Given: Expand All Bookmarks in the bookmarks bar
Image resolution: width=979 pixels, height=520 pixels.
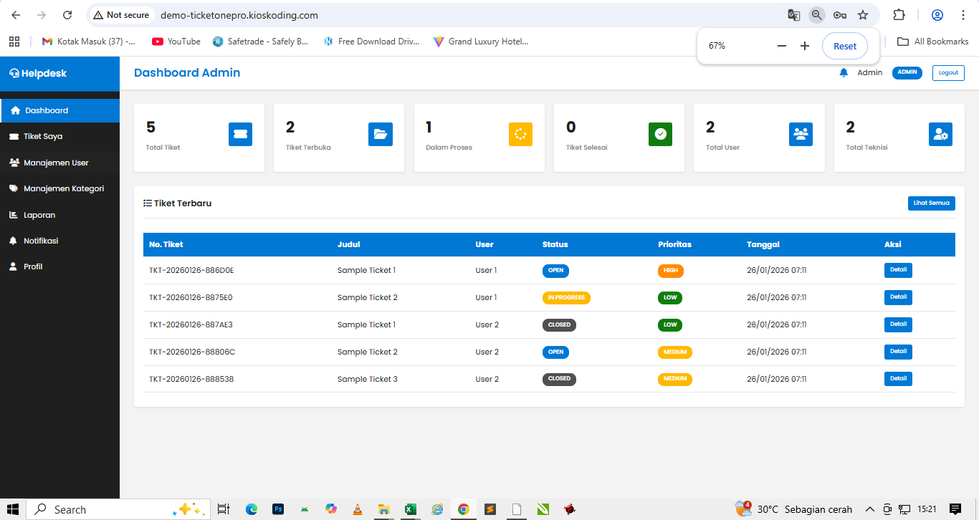Looking at the screenshot, I should [x=932, y=42].
